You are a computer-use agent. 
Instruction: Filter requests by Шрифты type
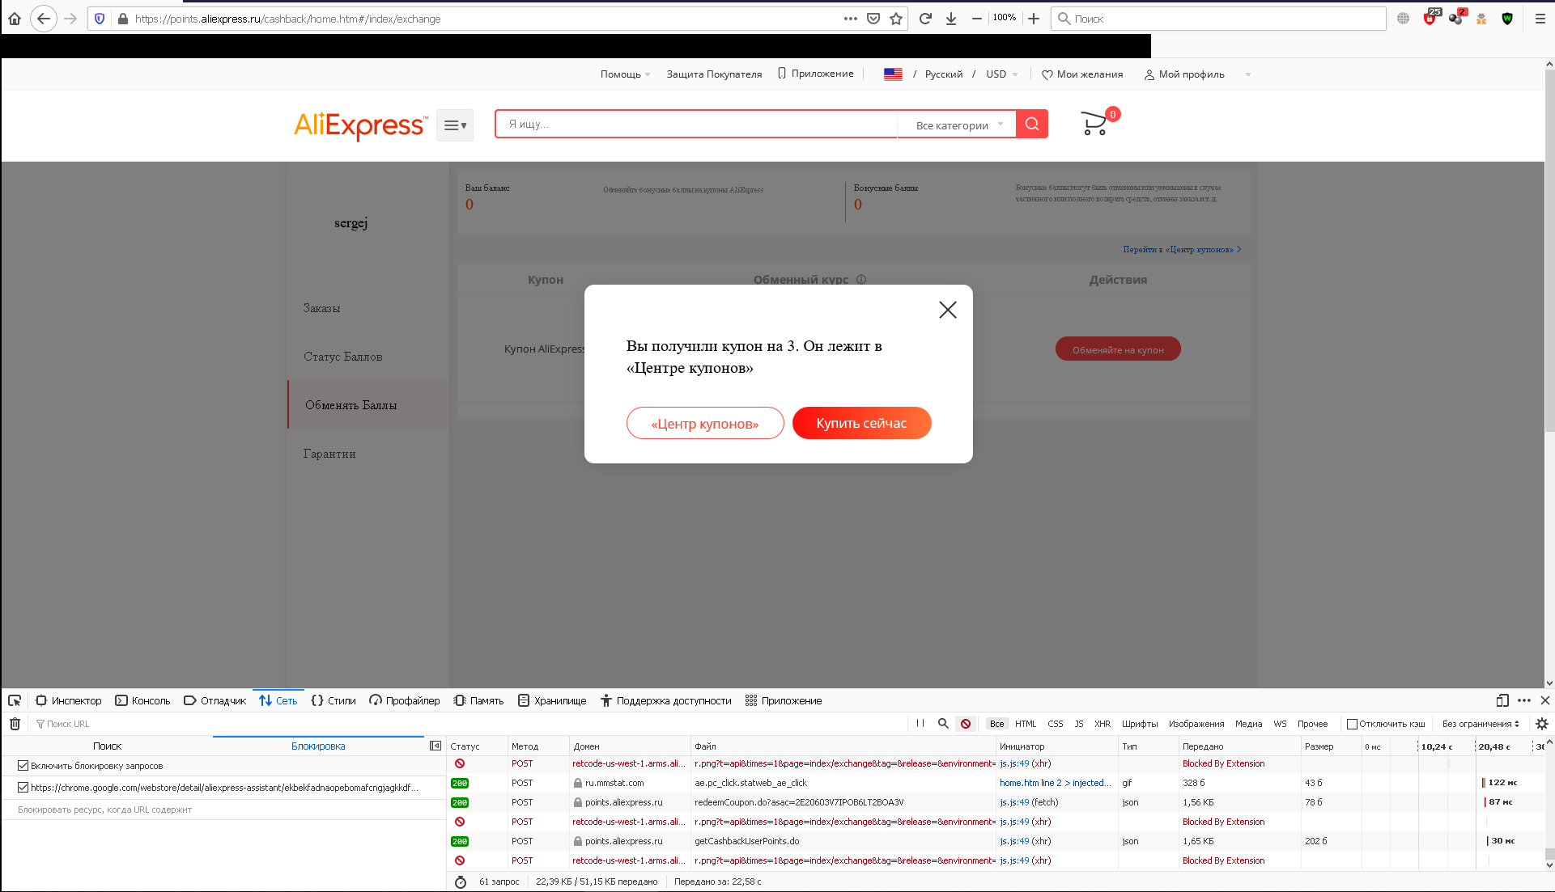(1140, 724)
